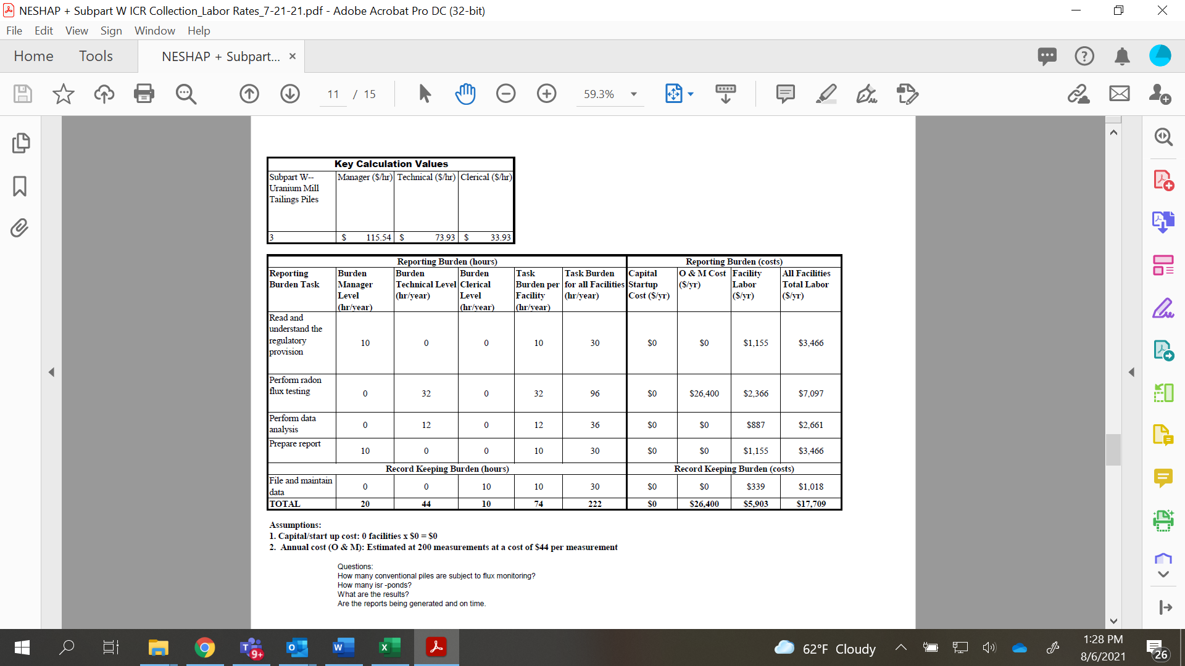Go to previous page arrow

tap(249, 94)
